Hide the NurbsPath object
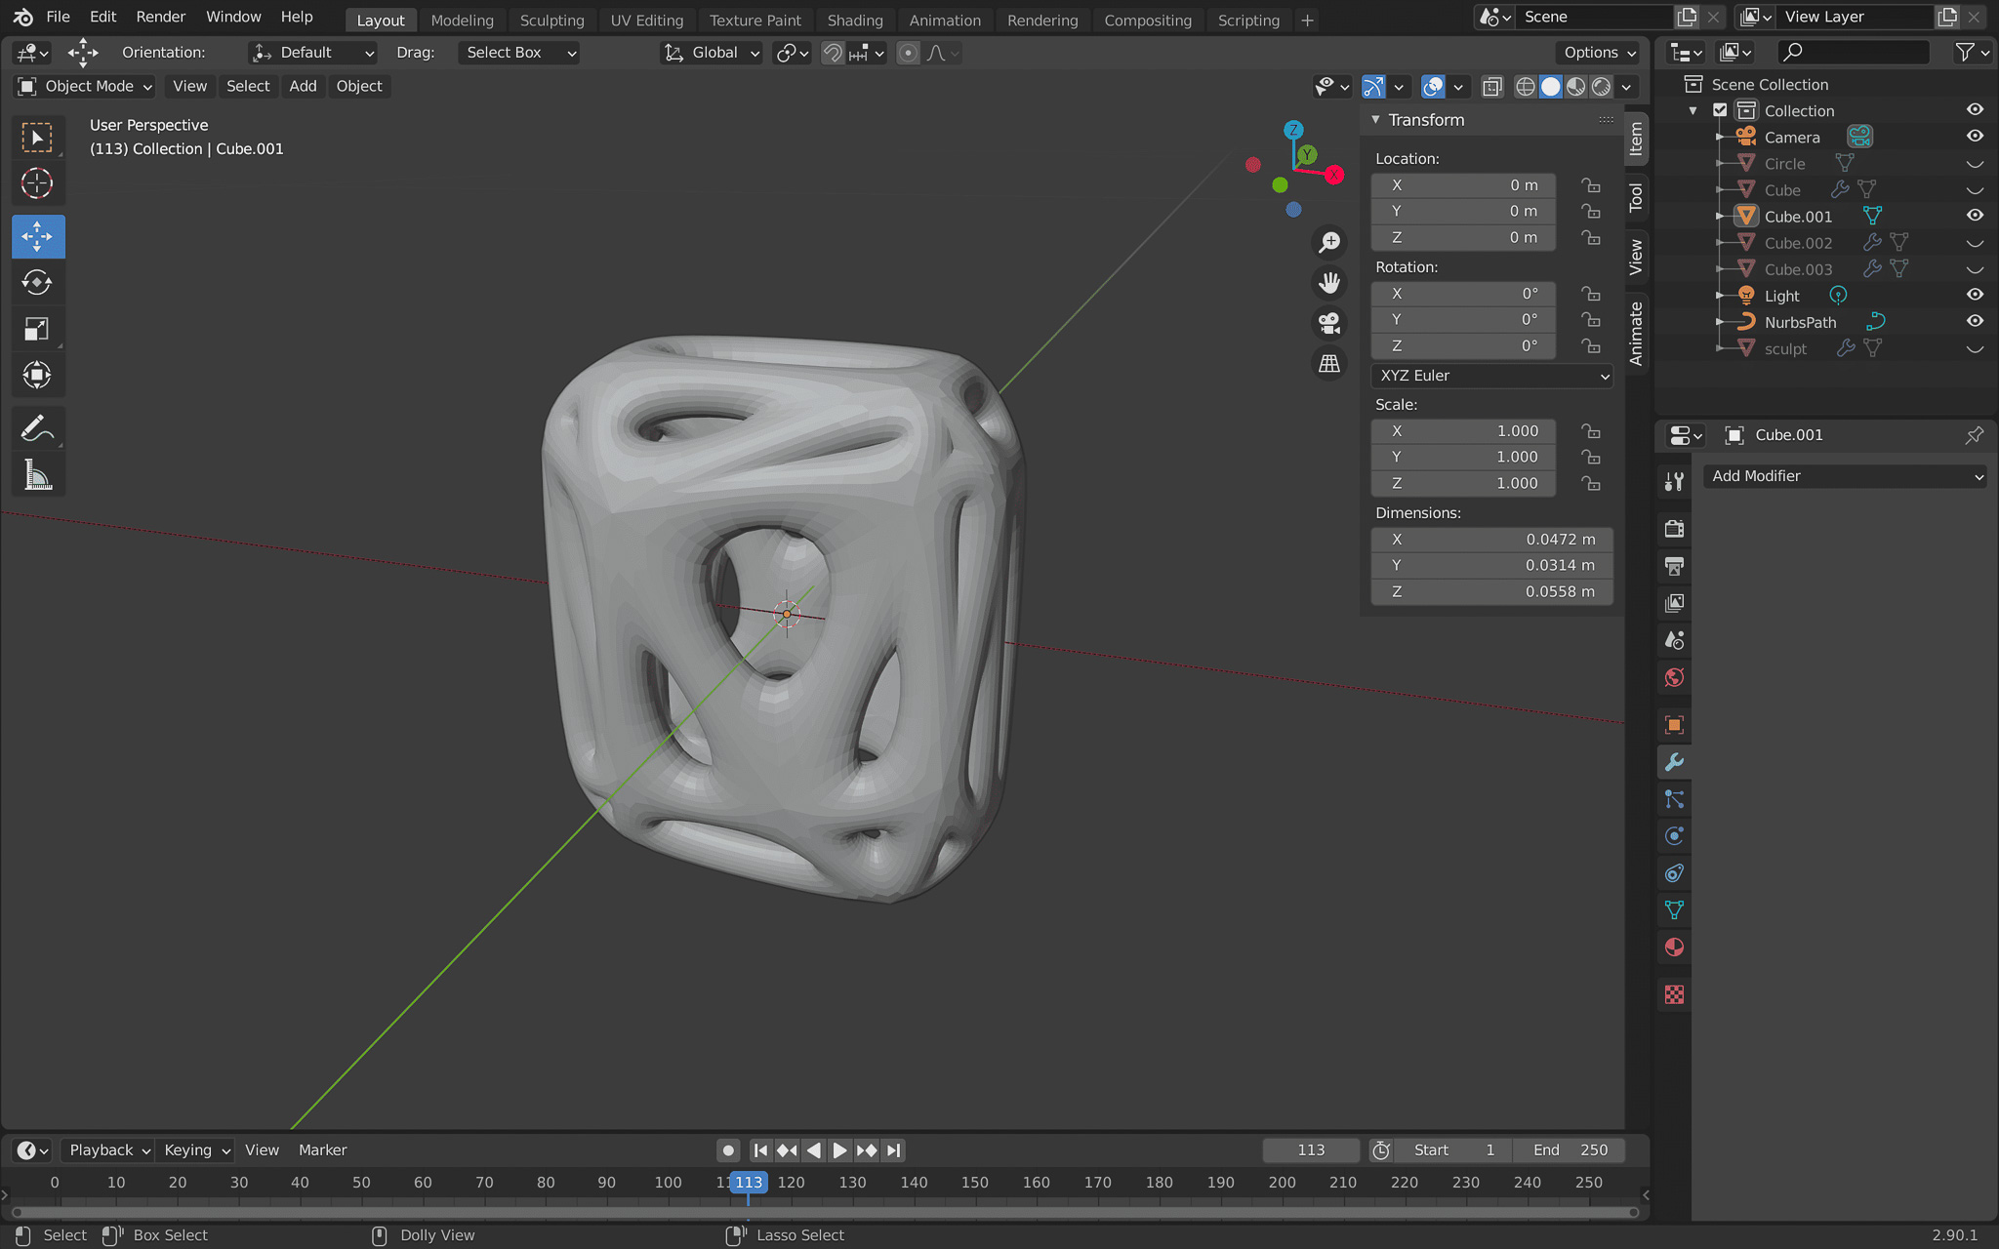Screen dimensions: 1999x1249 click(x=1975, y=321)
